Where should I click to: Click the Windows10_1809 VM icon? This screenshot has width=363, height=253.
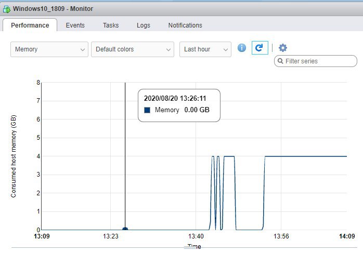6,9
